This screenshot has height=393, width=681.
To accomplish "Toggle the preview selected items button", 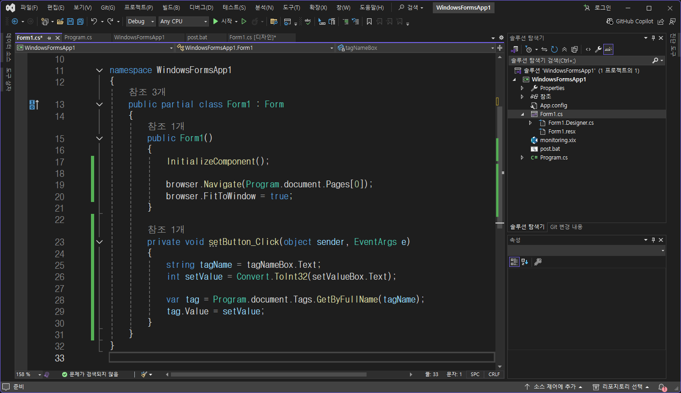I will (x=608, y=49).
